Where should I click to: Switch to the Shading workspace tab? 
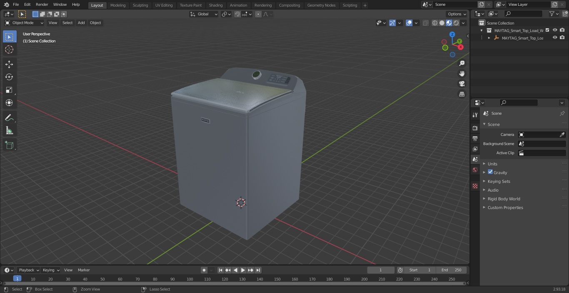point(216,5)
